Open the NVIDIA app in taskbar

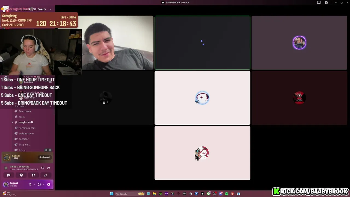(160, 194)
